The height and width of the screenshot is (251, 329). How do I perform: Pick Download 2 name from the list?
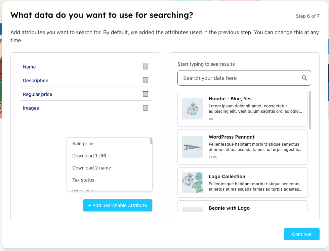point(91,168)
